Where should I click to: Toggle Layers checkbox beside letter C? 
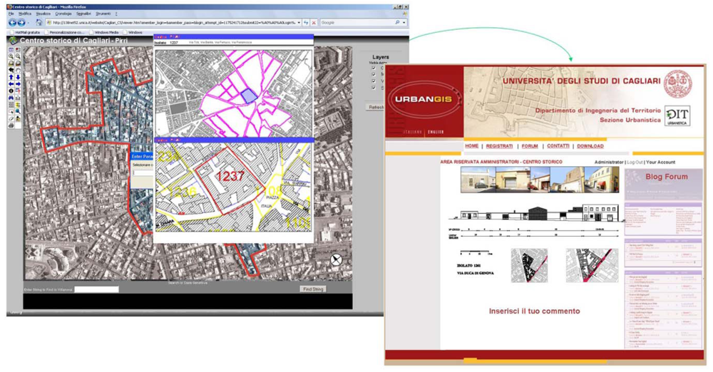point(374,68)
